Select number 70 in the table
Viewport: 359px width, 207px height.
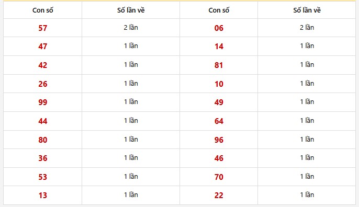click(x=219, y=177)
